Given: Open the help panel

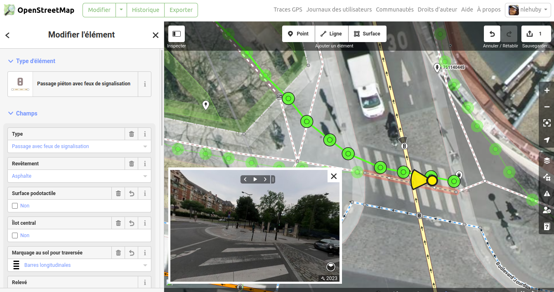Looking at the screenshot, I should 547,226.
